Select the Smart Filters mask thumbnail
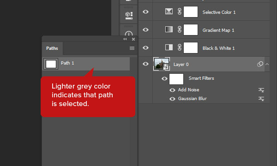The height and width of the screenshot is (166, 277). pyautogui.click(x=176, y=79)
